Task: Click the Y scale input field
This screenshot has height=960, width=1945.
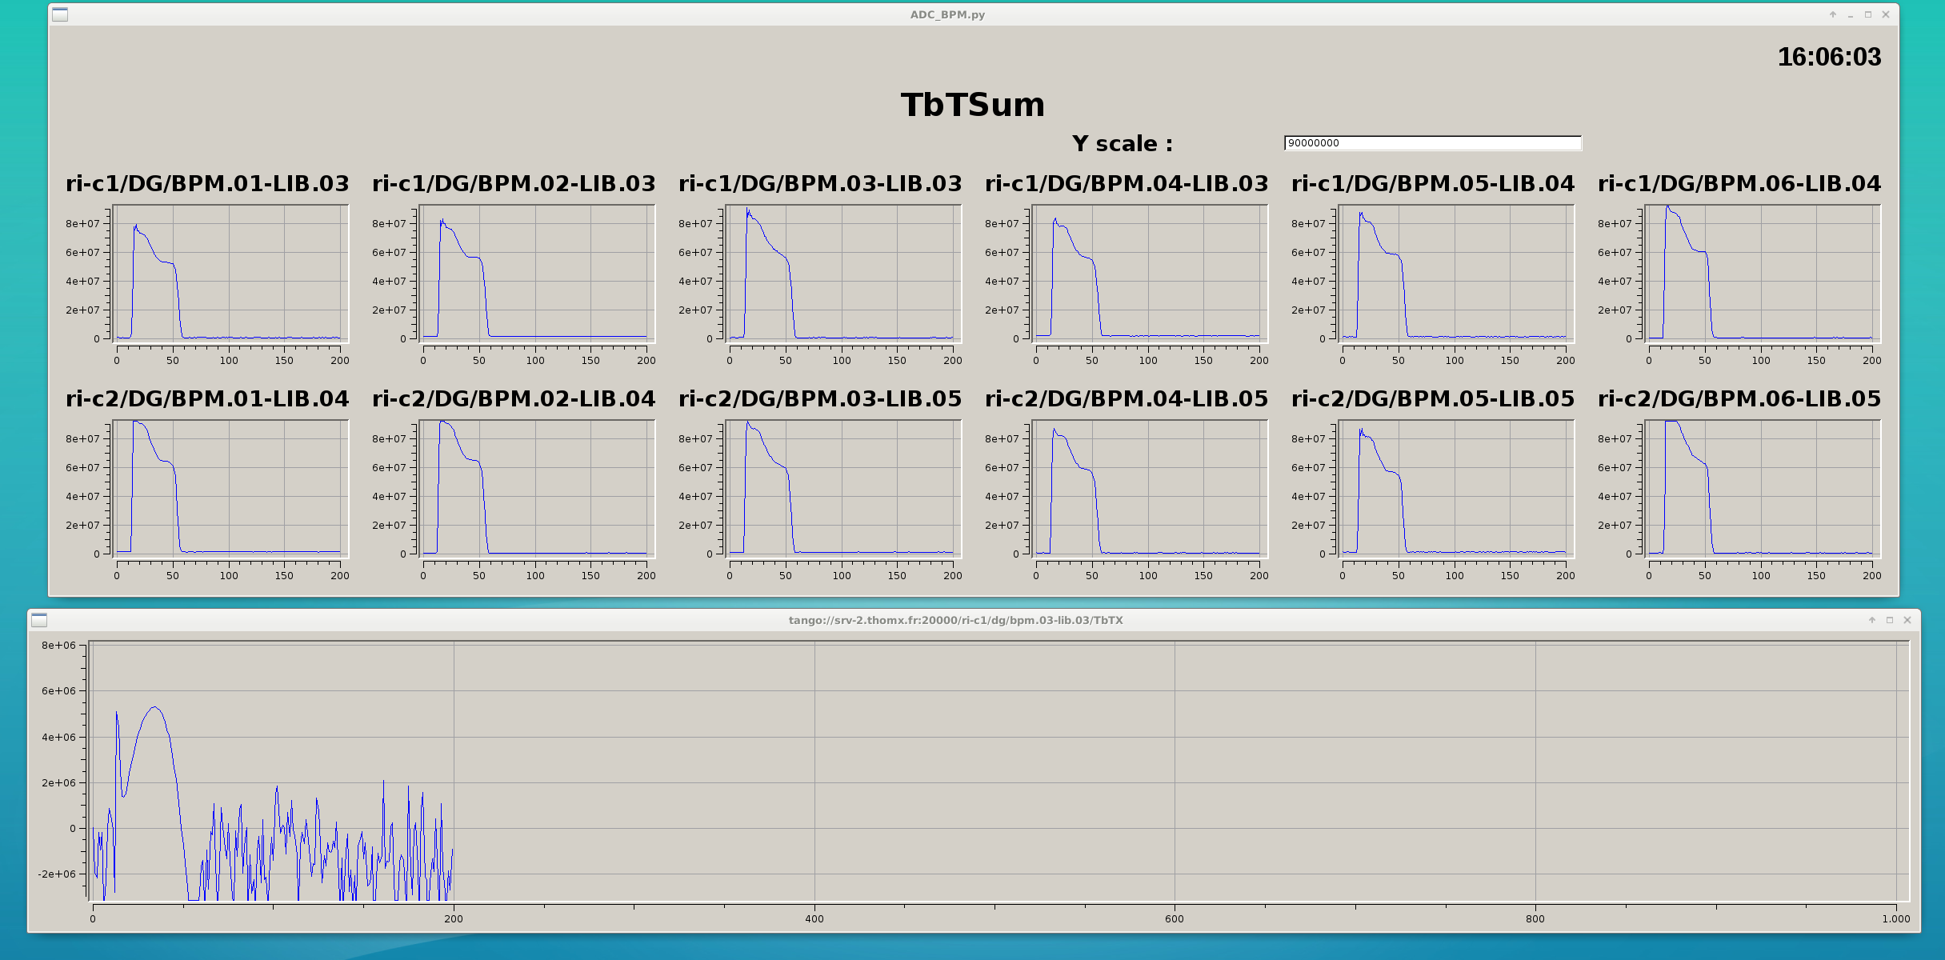Action: (1432, 143)
